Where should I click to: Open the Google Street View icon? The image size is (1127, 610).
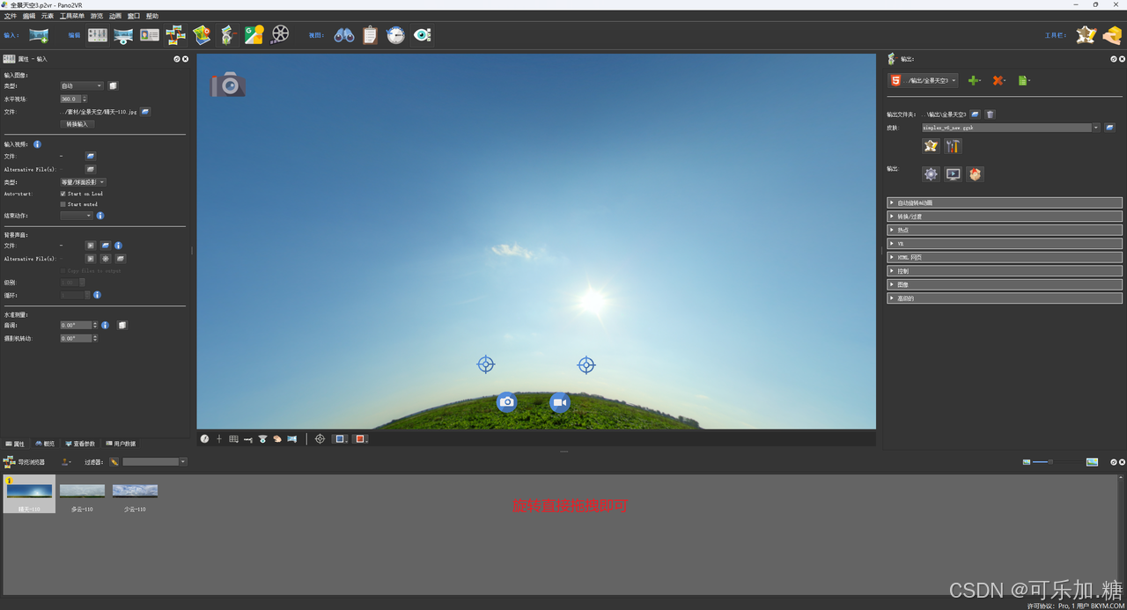254,35
